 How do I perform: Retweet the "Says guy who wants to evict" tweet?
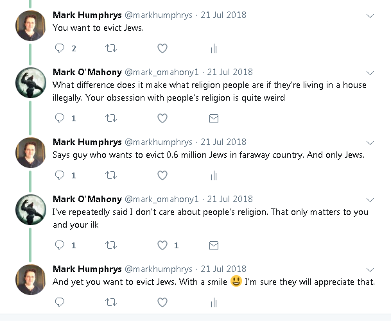pyautogui.click(x=111, y=175)
